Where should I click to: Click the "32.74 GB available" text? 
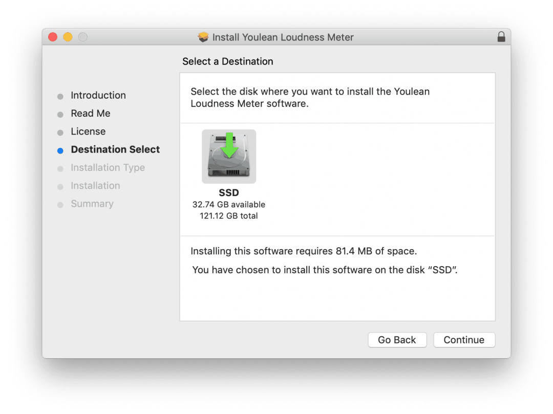(229, 204)
